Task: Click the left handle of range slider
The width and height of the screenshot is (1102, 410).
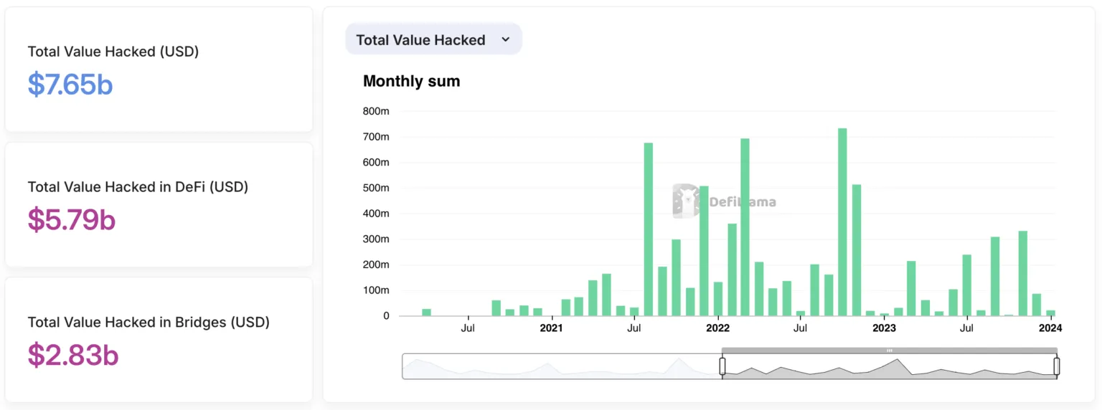Action: [x=722, y=366]
